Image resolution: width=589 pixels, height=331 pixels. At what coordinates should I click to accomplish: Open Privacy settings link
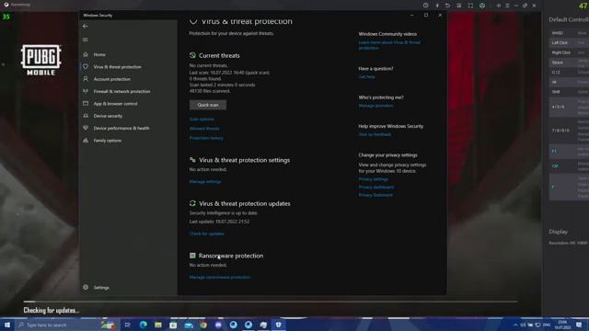pos(374,179)
